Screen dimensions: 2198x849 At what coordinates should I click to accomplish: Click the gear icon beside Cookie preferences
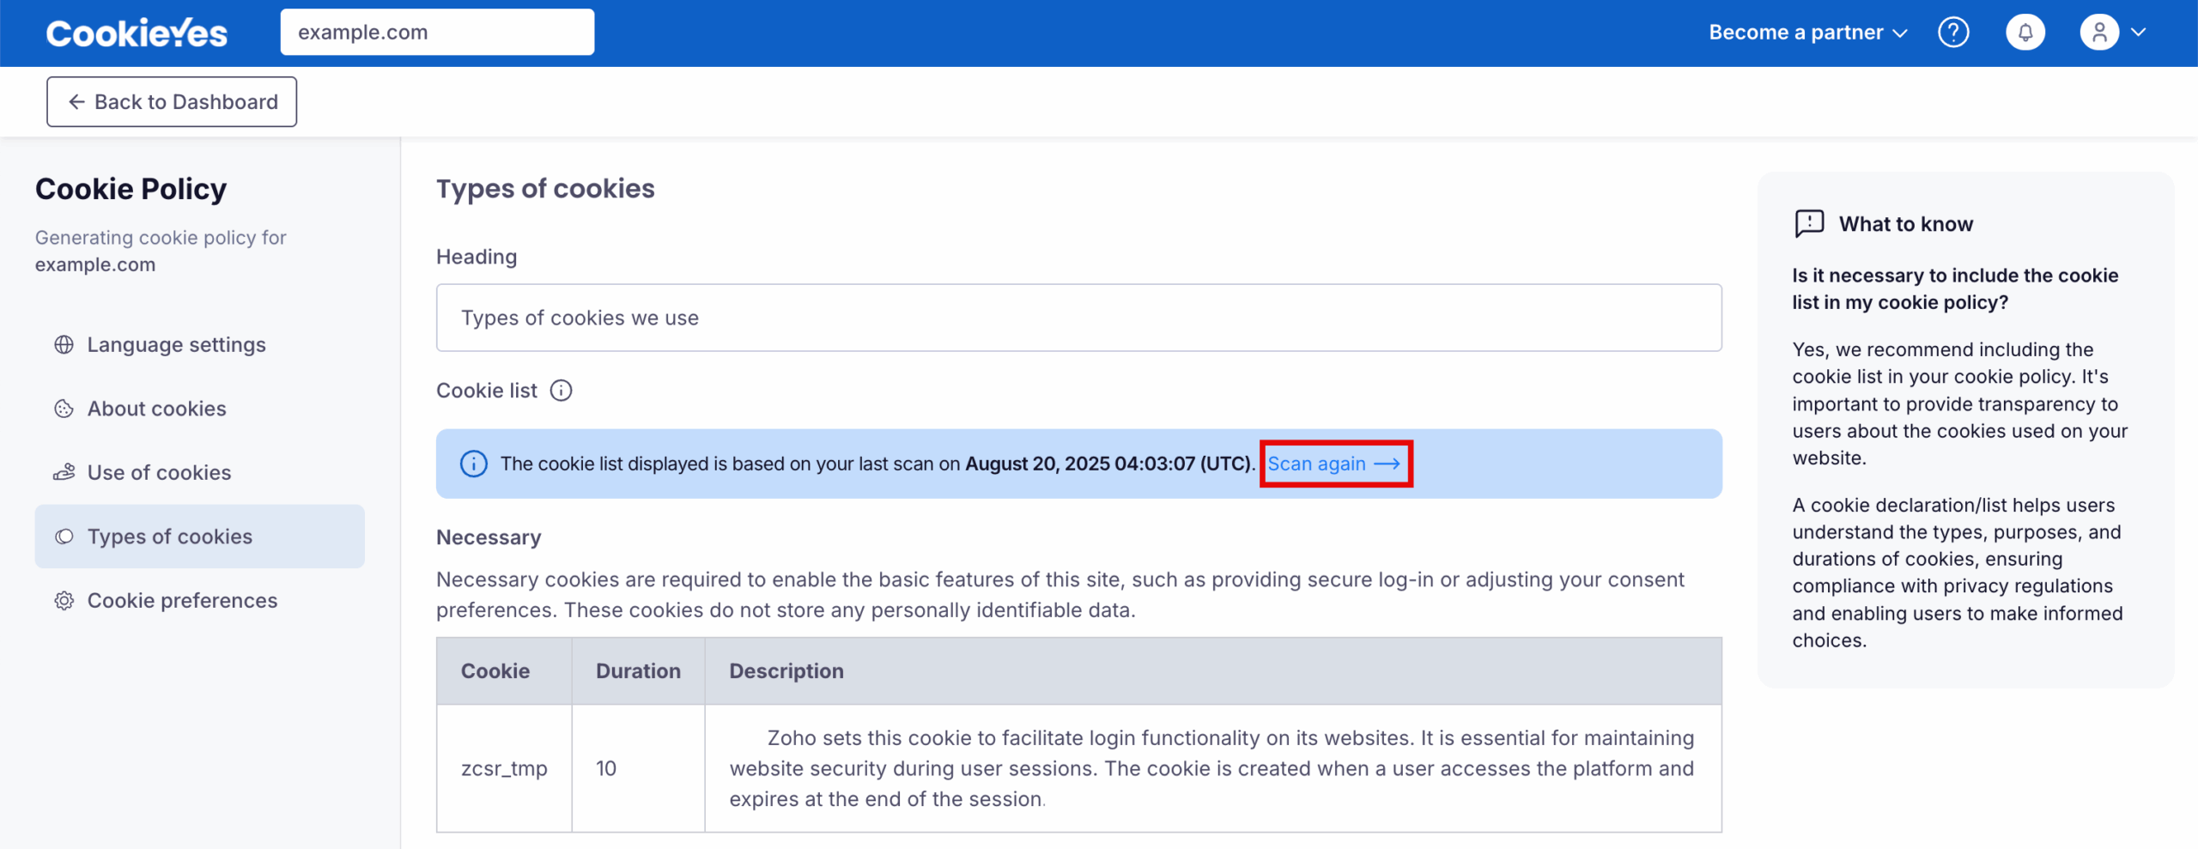click(x=64, y=601)
